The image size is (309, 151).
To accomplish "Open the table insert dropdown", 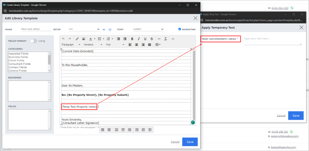I will tap(158, 45).
